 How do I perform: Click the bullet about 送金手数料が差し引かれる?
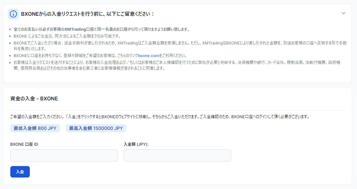(x=180, y=46)
